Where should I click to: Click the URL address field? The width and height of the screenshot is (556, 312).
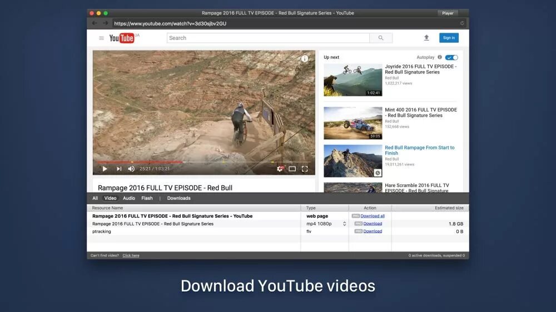pyautogui.click(x=285, y=23)
